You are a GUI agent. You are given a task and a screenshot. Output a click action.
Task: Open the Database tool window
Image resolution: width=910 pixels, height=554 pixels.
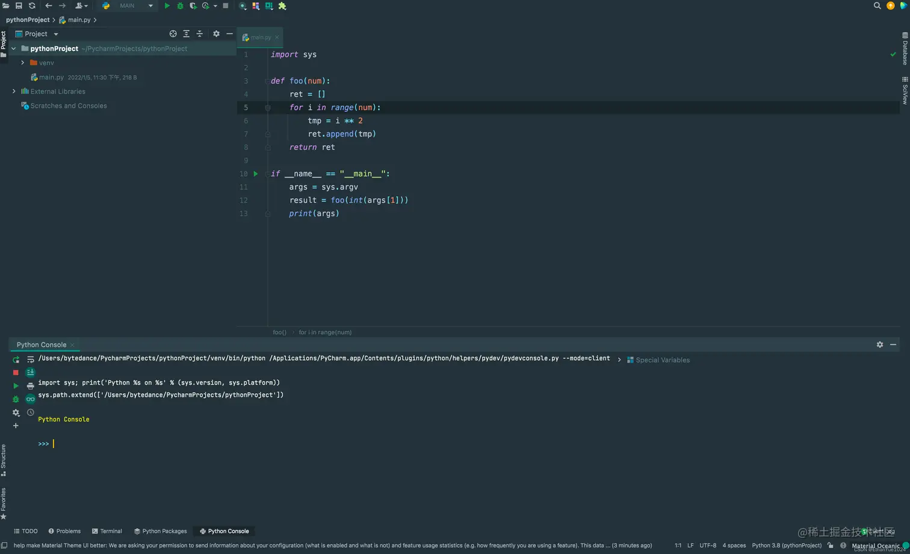pos(905,49)
